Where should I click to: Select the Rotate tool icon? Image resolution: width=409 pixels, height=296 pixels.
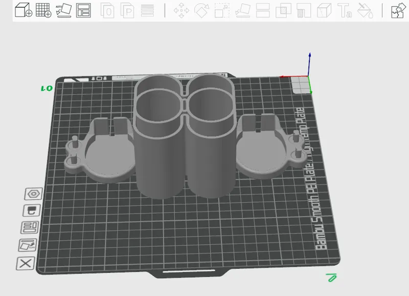(201, 11)
